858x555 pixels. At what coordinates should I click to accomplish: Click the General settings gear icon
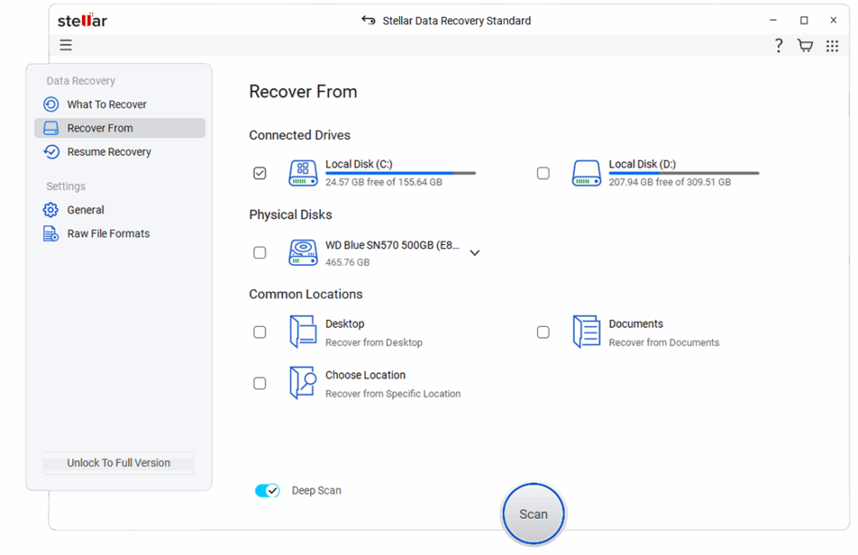point(51,210)
